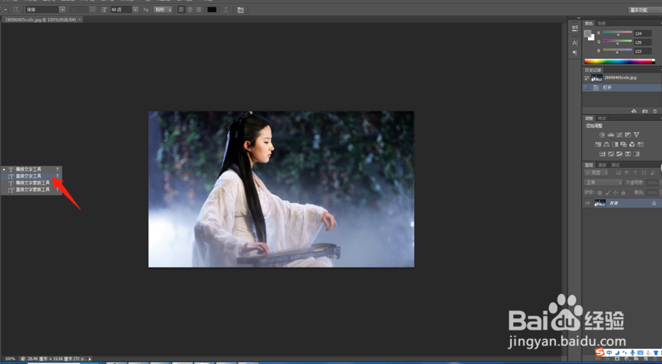Close the 28090405cv0c.jpg document tab

(x=80, y=19)
